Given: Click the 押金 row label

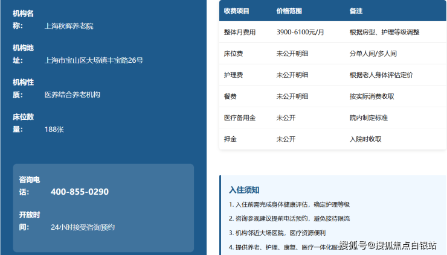Looking at the screenshot, I should (230, 139).
